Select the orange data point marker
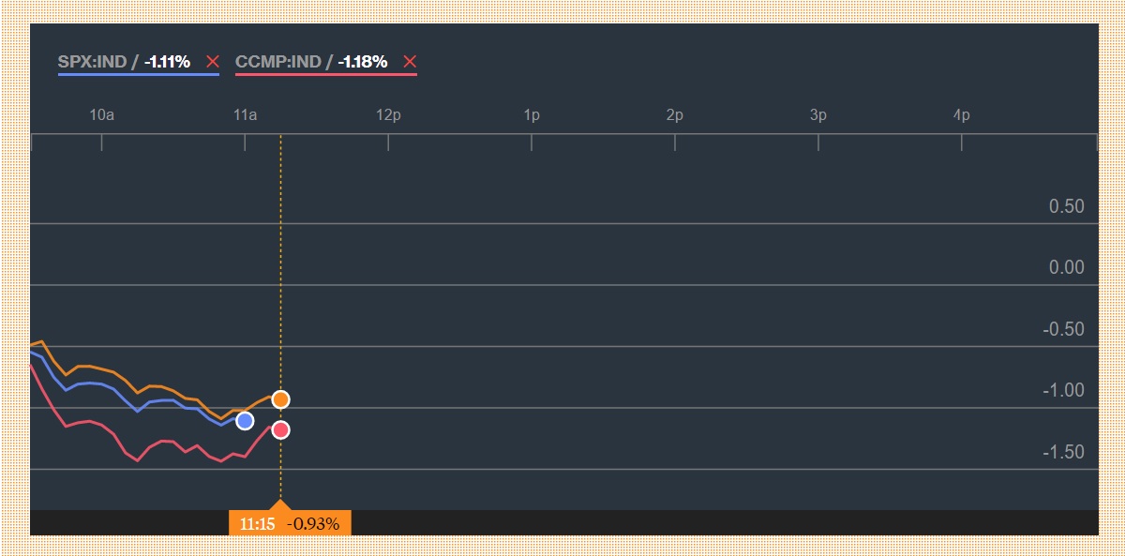This screenshot has width=1125, height=556. (x=280, y=400)
